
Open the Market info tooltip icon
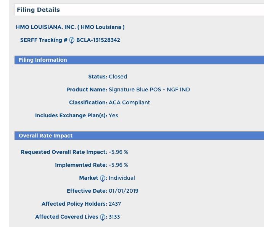point(102,178)
